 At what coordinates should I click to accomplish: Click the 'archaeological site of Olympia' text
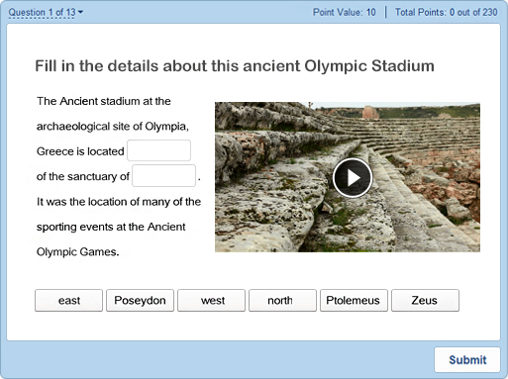[113, 127]
